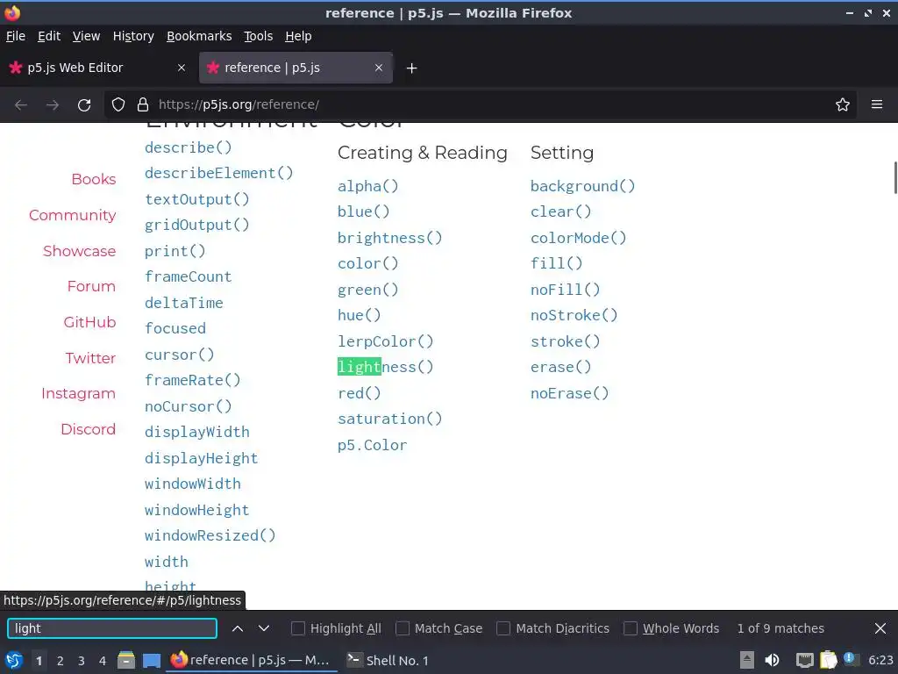Viewport: 898px width, 674px height.
Task: Switch to virtual desktop 2
Action: pos(61,661)
